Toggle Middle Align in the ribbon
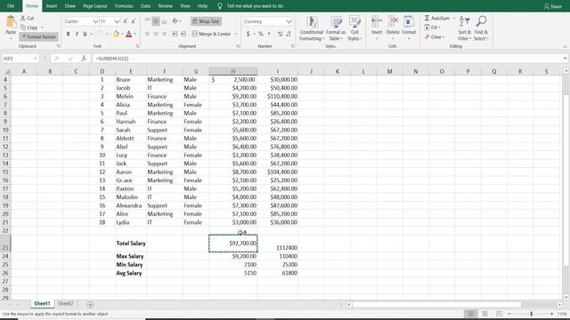 tap(156, 21)
